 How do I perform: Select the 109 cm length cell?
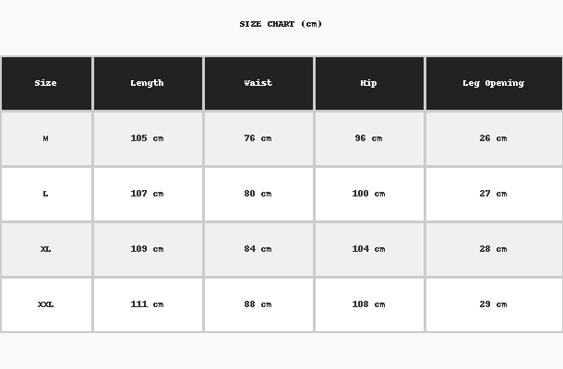pos(148,249)
